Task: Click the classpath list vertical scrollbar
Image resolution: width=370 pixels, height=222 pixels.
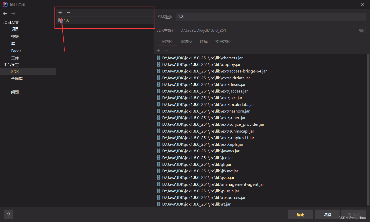Action: (368, 130)
